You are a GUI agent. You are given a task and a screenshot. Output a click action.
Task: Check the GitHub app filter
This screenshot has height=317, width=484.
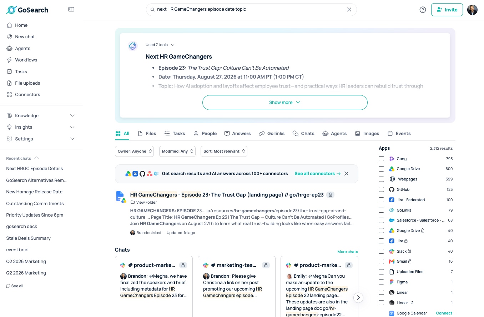pos(382,189)
